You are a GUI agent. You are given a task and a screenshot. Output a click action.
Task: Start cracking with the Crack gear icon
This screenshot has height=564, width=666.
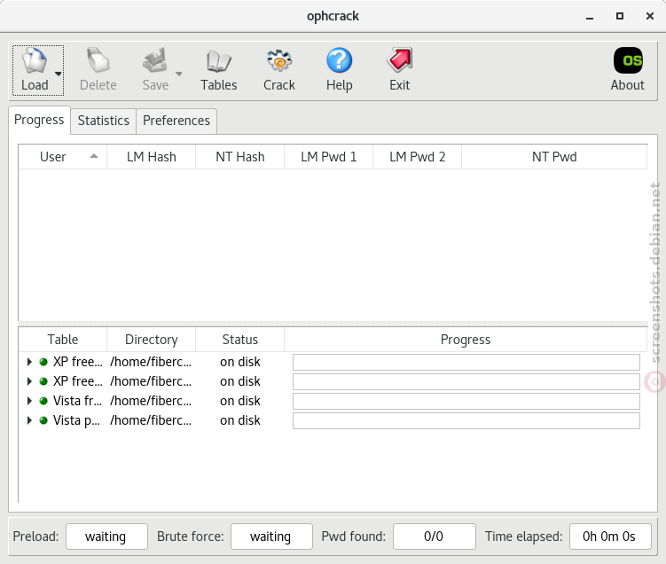(279, 60)
